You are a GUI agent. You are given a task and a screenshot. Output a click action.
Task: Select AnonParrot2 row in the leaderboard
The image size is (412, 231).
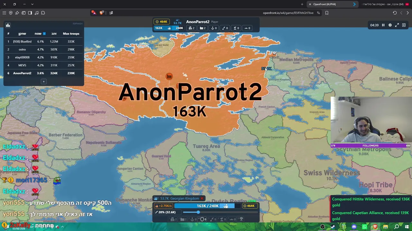[43, 73]
